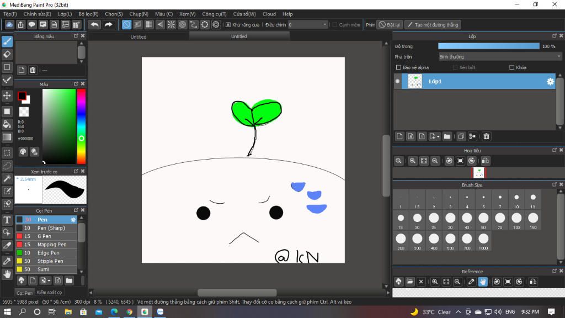The height and width of the screenshot is (318, 565).
Task: Open File Explorer from the taskbar
Action: tap(68, 312)
